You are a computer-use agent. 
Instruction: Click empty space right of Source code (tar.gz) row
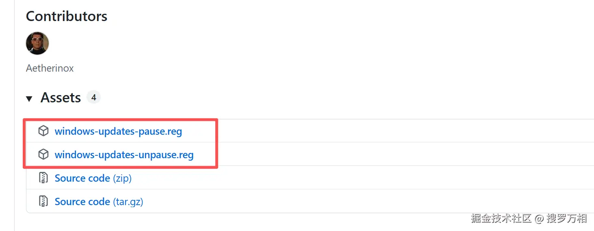(365, 201)
